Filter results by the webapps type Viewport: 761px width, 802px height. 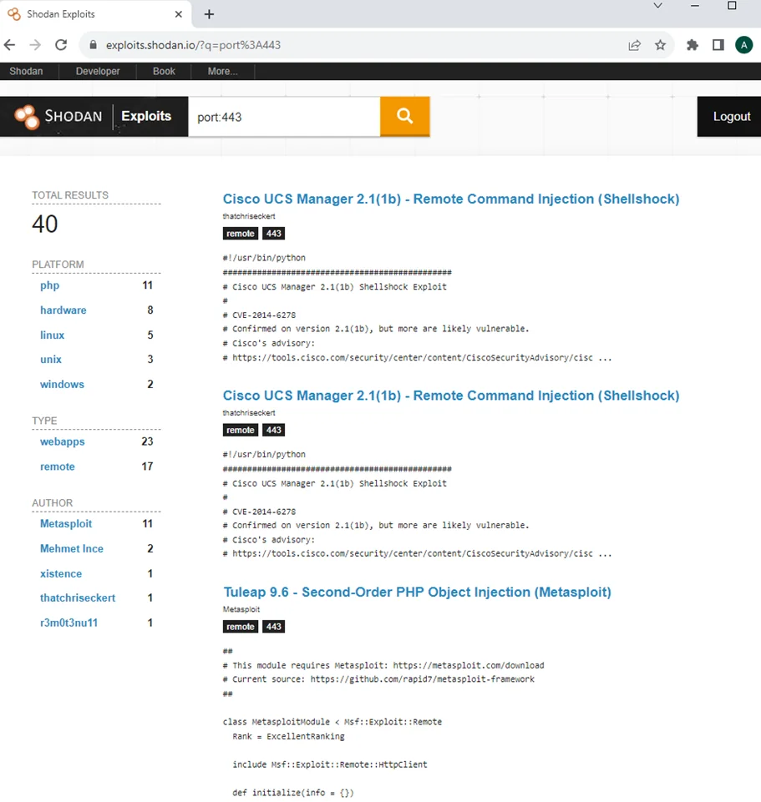[x=62, y=441]
